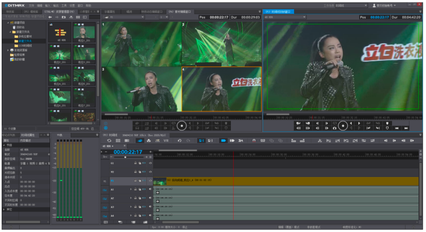Open the second menu in the menu bar
The width and height of the screenshot is (426, 232).
40,6
